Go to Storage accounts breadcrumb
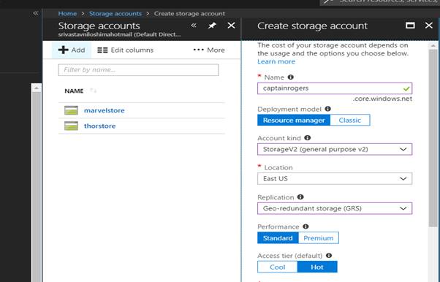 (x=115, y=13)
